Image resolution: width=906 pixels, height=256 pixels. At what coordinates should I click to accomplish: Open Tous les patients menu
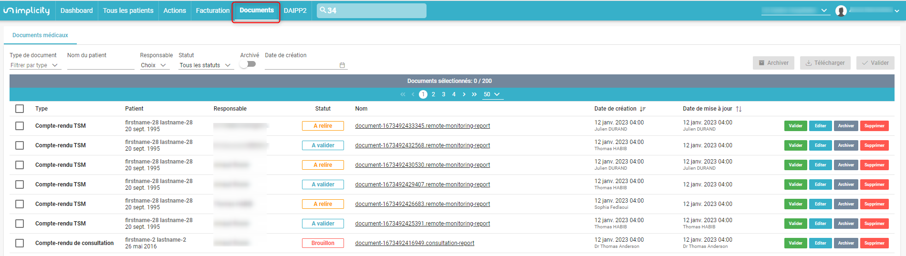[x=128, y=10]
